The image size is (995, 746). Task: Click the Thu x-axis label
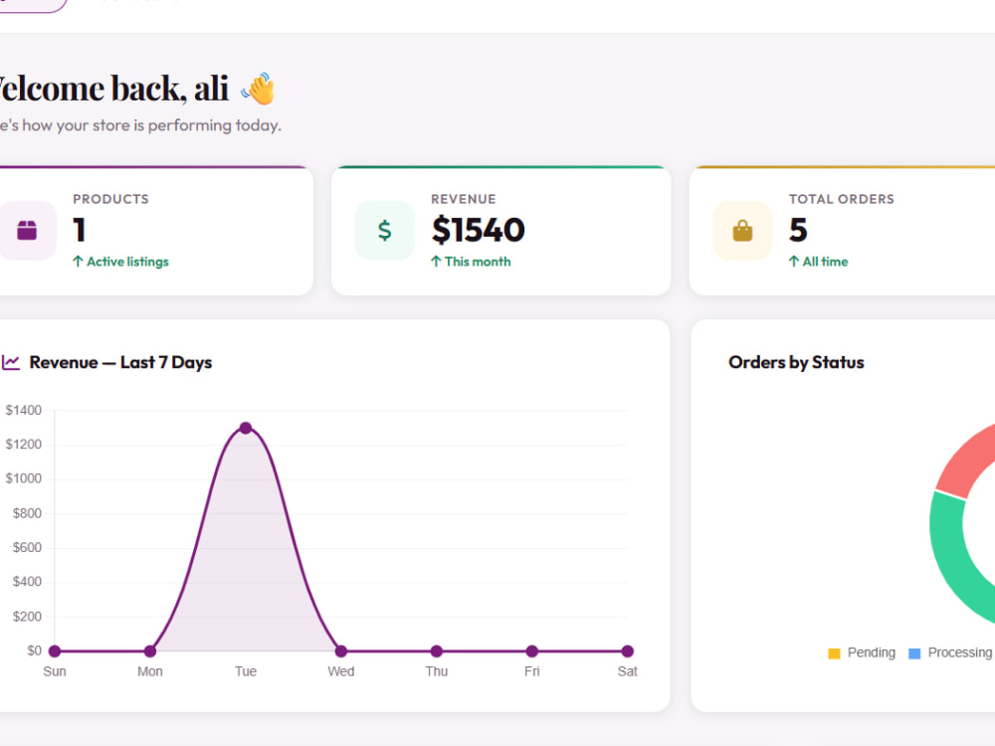click(437, 671)
